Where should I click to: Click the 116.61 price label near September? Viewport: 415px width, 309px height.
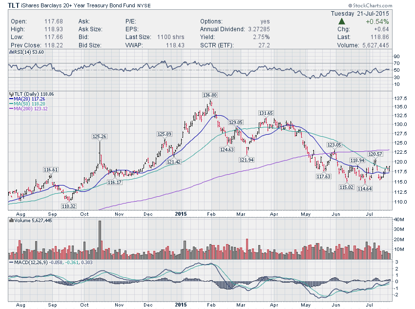click(x=51, y=169)
